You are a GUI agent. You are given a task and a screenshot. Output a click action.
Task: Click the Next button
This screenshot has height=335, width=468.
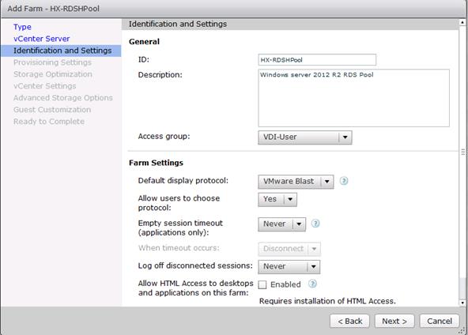[394, 321]
